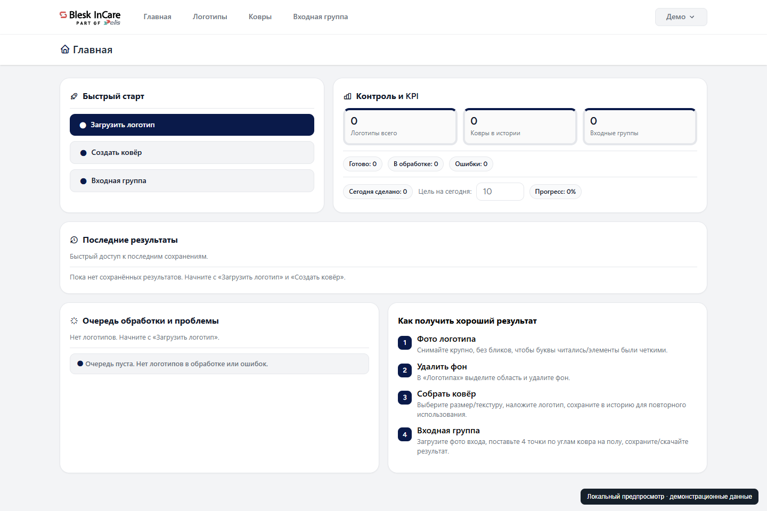Image resolution: width=767 pixels, height=511 pixels.
Task: Click the chart icon next to Контроль и KPI
Action: [x=347, y=96]
